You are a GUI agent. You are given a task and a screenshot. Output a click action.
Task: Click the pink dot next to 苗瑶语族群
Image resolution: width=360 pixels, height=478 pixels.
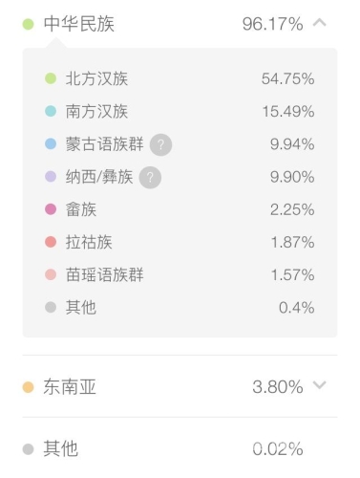(51, 274)
